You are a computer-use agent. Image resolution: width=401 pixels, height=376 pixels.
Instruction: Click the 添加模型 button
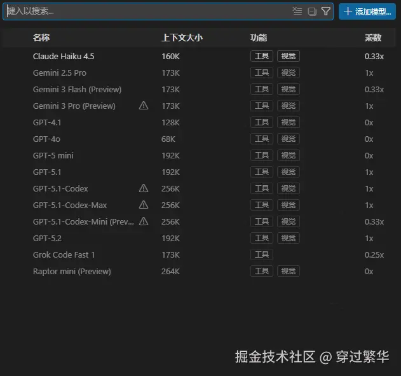coord(367,11)
